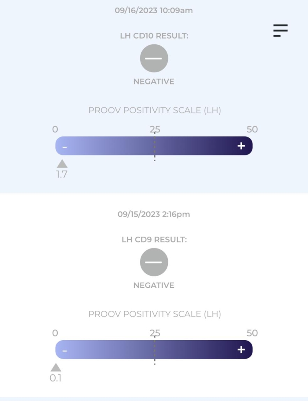This screenshot has height=401, width=308.
Task: Click the CD9 LH positivity scale bar
Action: point(154,350)
